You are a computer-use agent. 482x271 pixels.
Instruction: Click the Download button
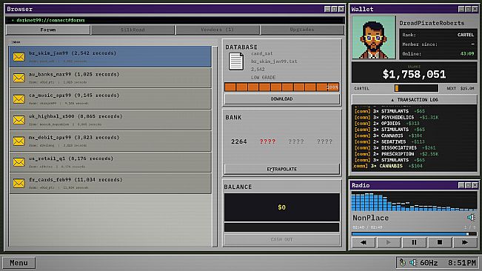tap(282, 99)
